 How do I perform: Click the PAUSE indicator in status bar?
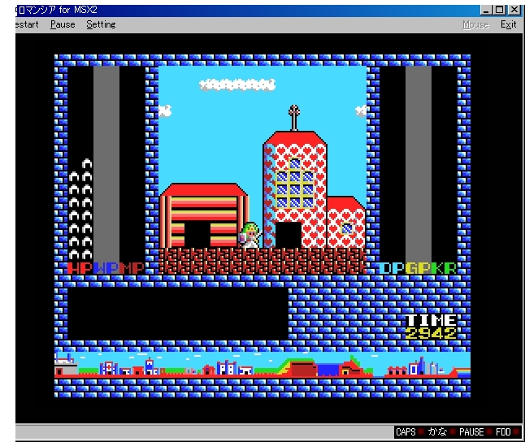471,432
